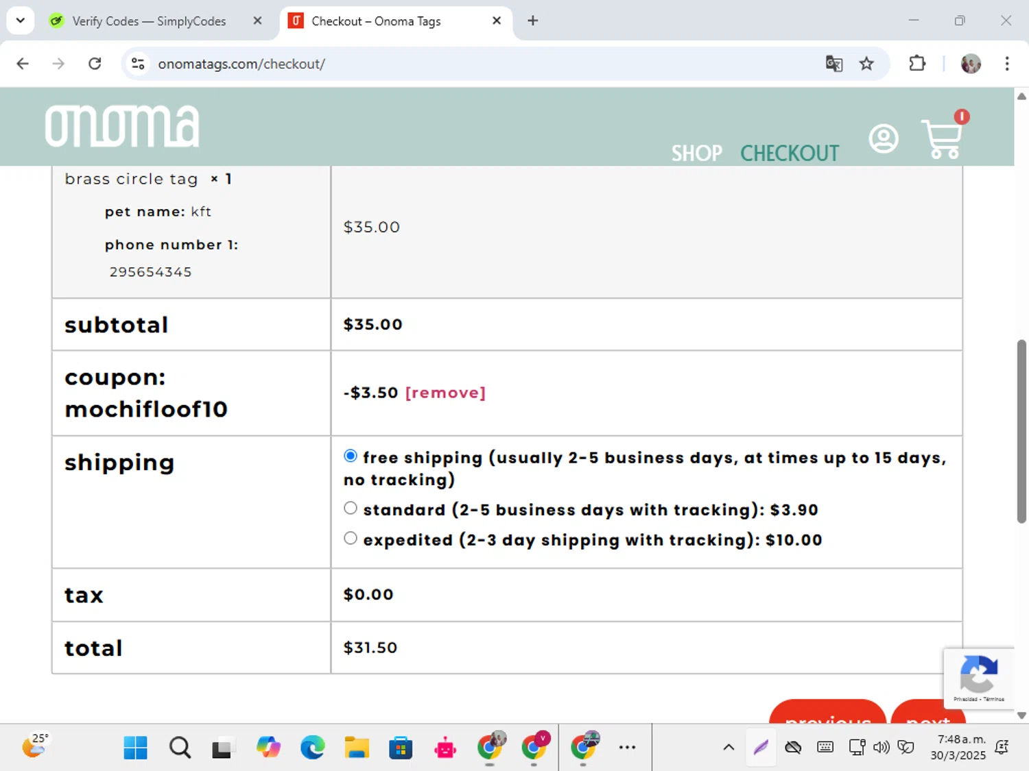
Task: Open the Chrome profile avatar
Action: [971, 64]
